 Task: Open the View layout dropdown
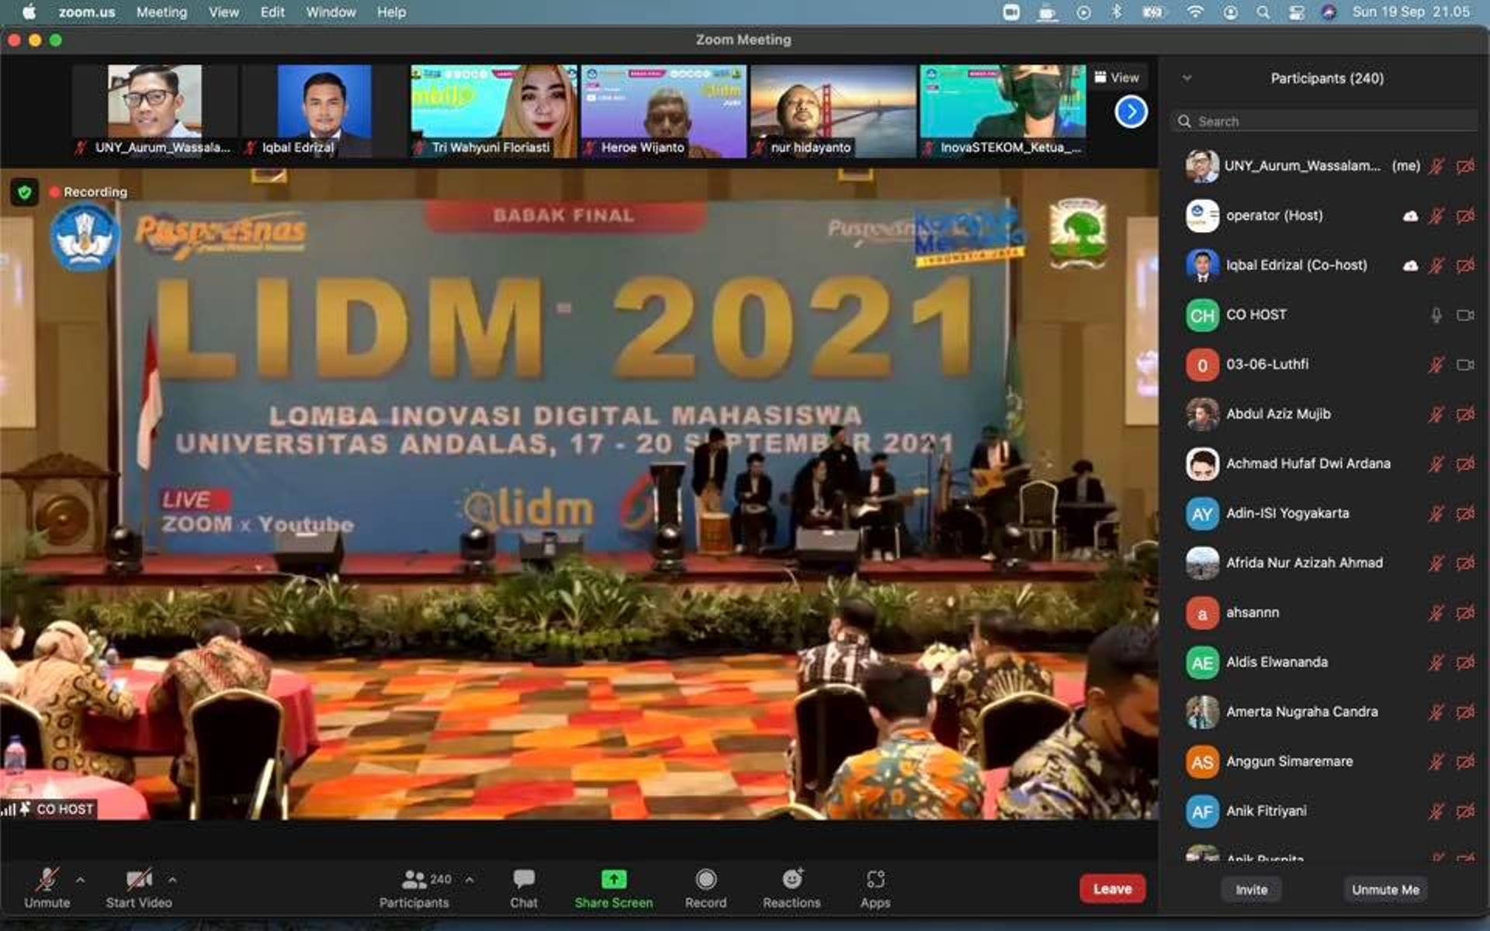click(x=1117, y=78)
